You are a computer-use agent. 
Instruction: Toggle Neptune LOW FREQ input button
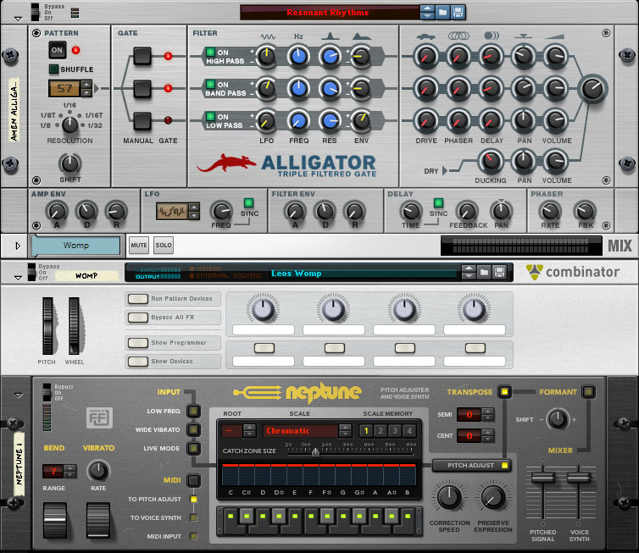pyautogui.click(x=193, y=411)
